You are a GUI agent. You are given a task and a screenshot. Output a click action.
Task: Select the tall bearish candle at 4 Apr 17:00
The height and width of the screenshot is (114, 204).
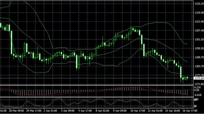[77, 62]
